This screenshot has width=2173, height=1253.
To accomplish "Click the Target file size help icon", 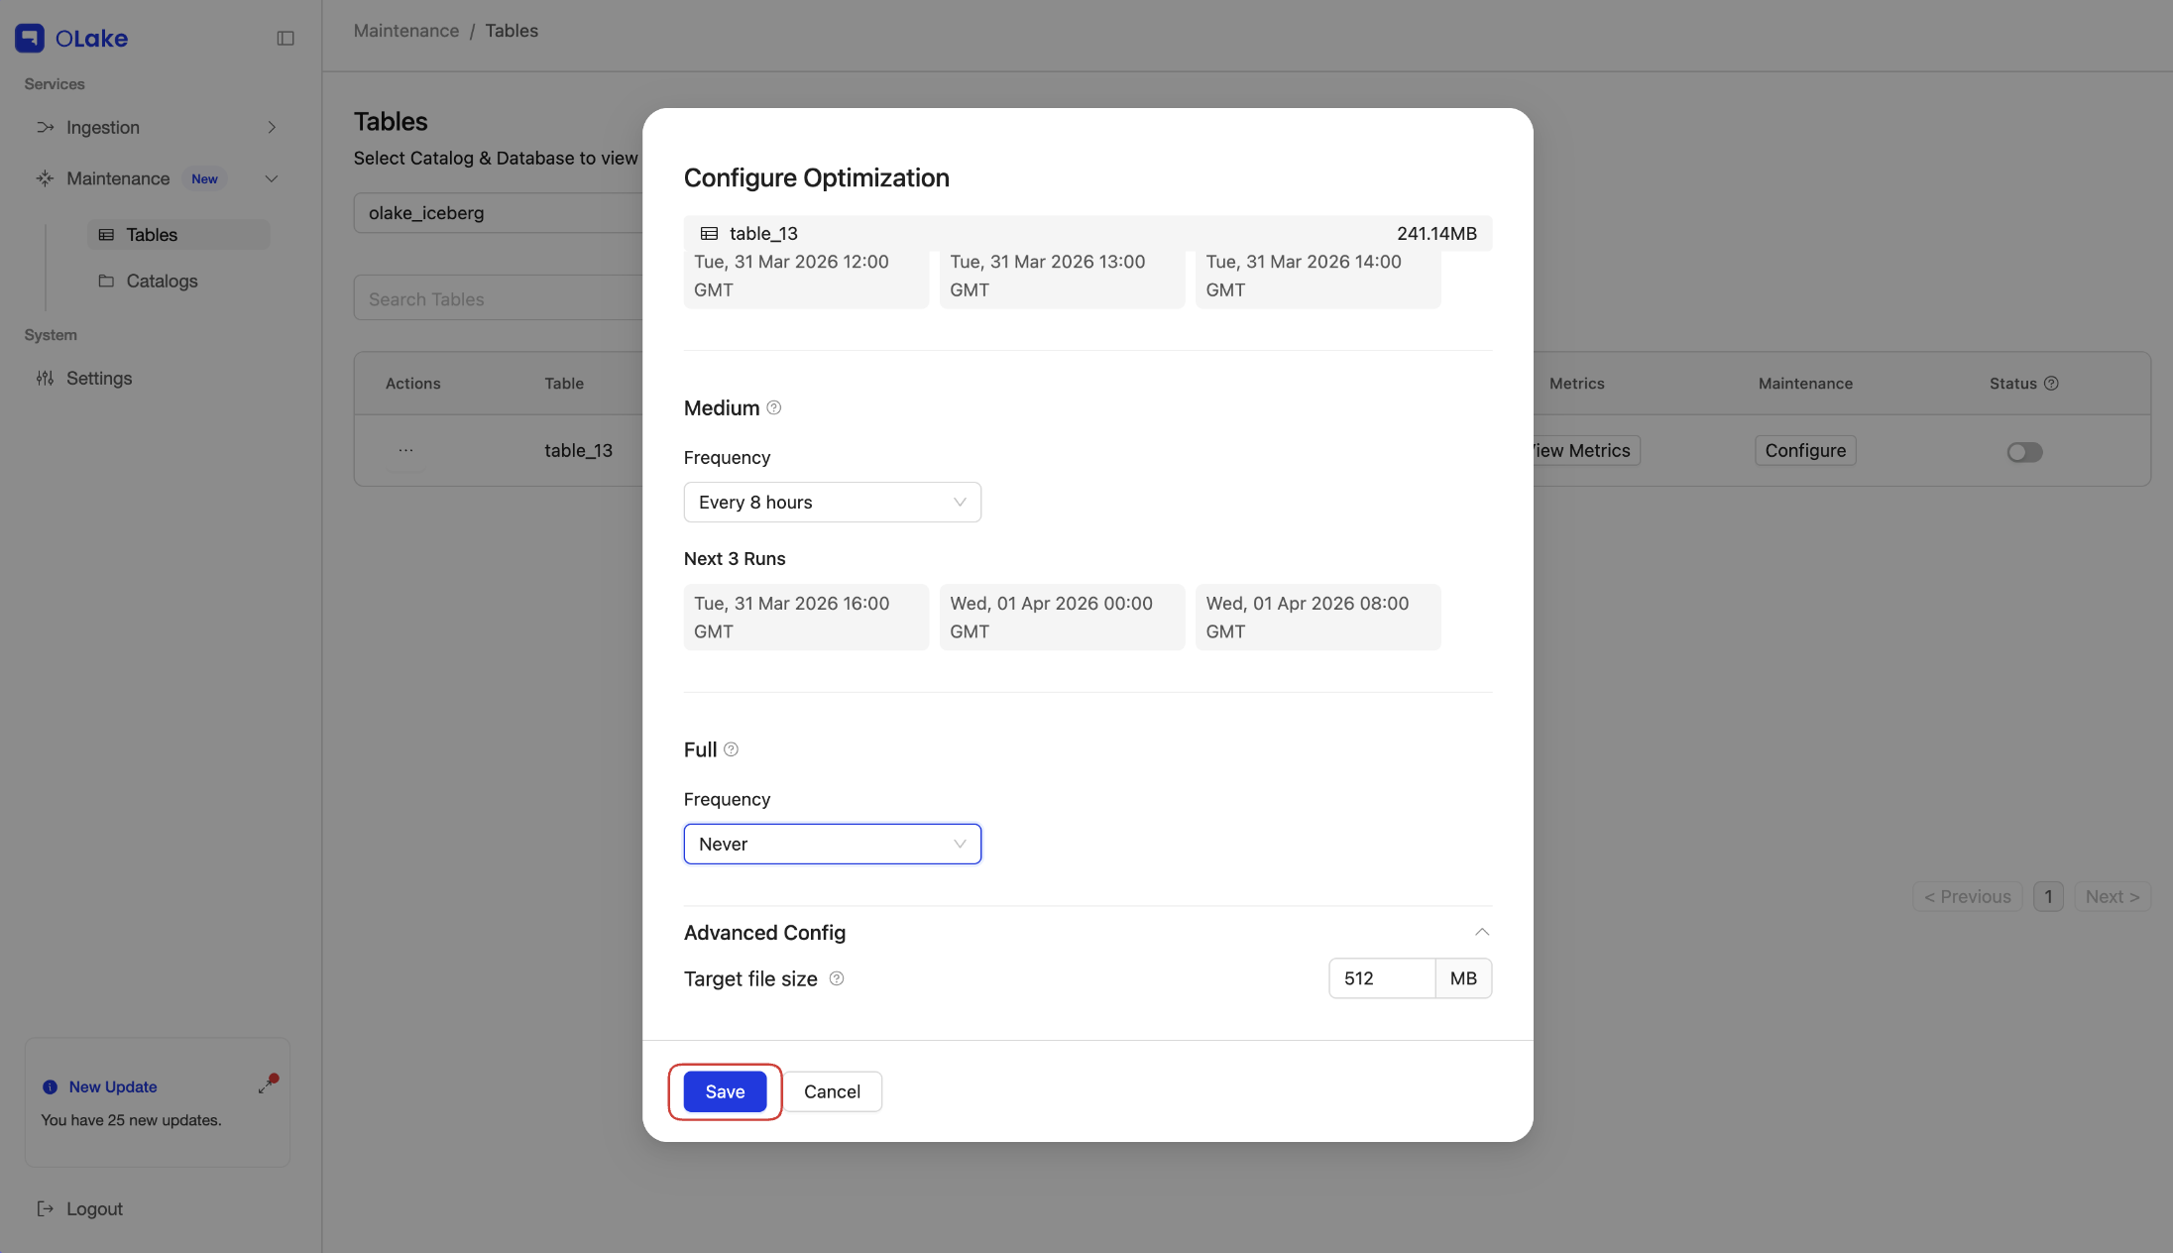I will pyautogui.click(x=837, y=978).
